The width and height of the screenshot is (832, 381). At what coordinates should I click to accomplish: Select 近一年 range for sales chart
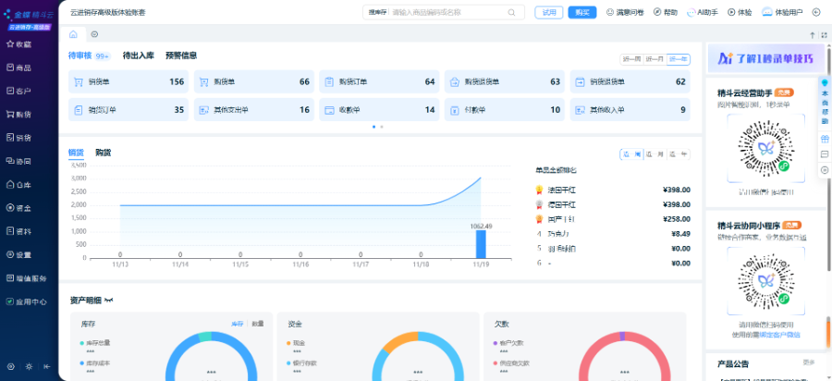(679, 154)
